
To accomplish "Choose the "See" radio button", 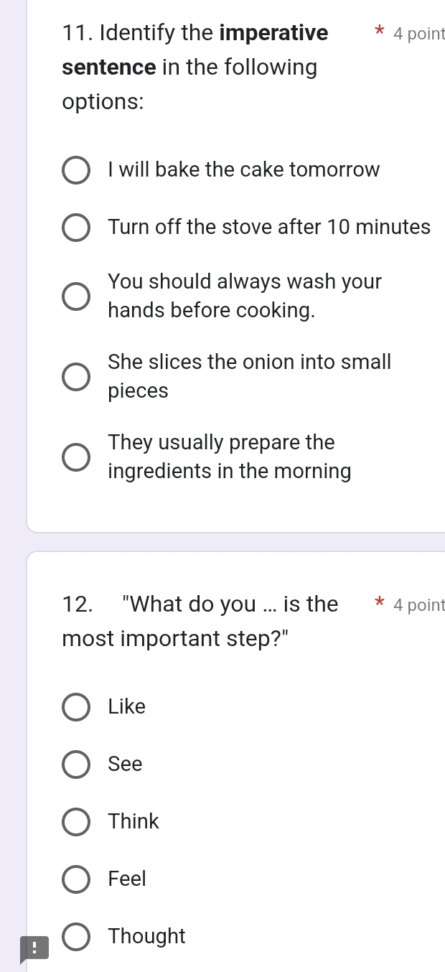I will tap(76, 765).
